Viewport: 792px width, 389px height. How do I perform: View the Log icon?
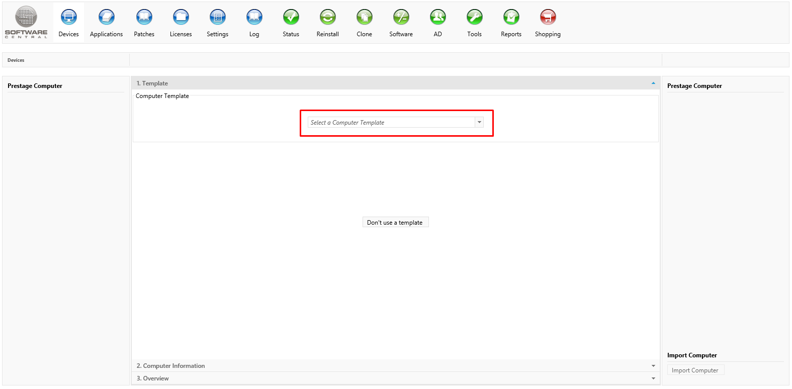tap(254, 18)
